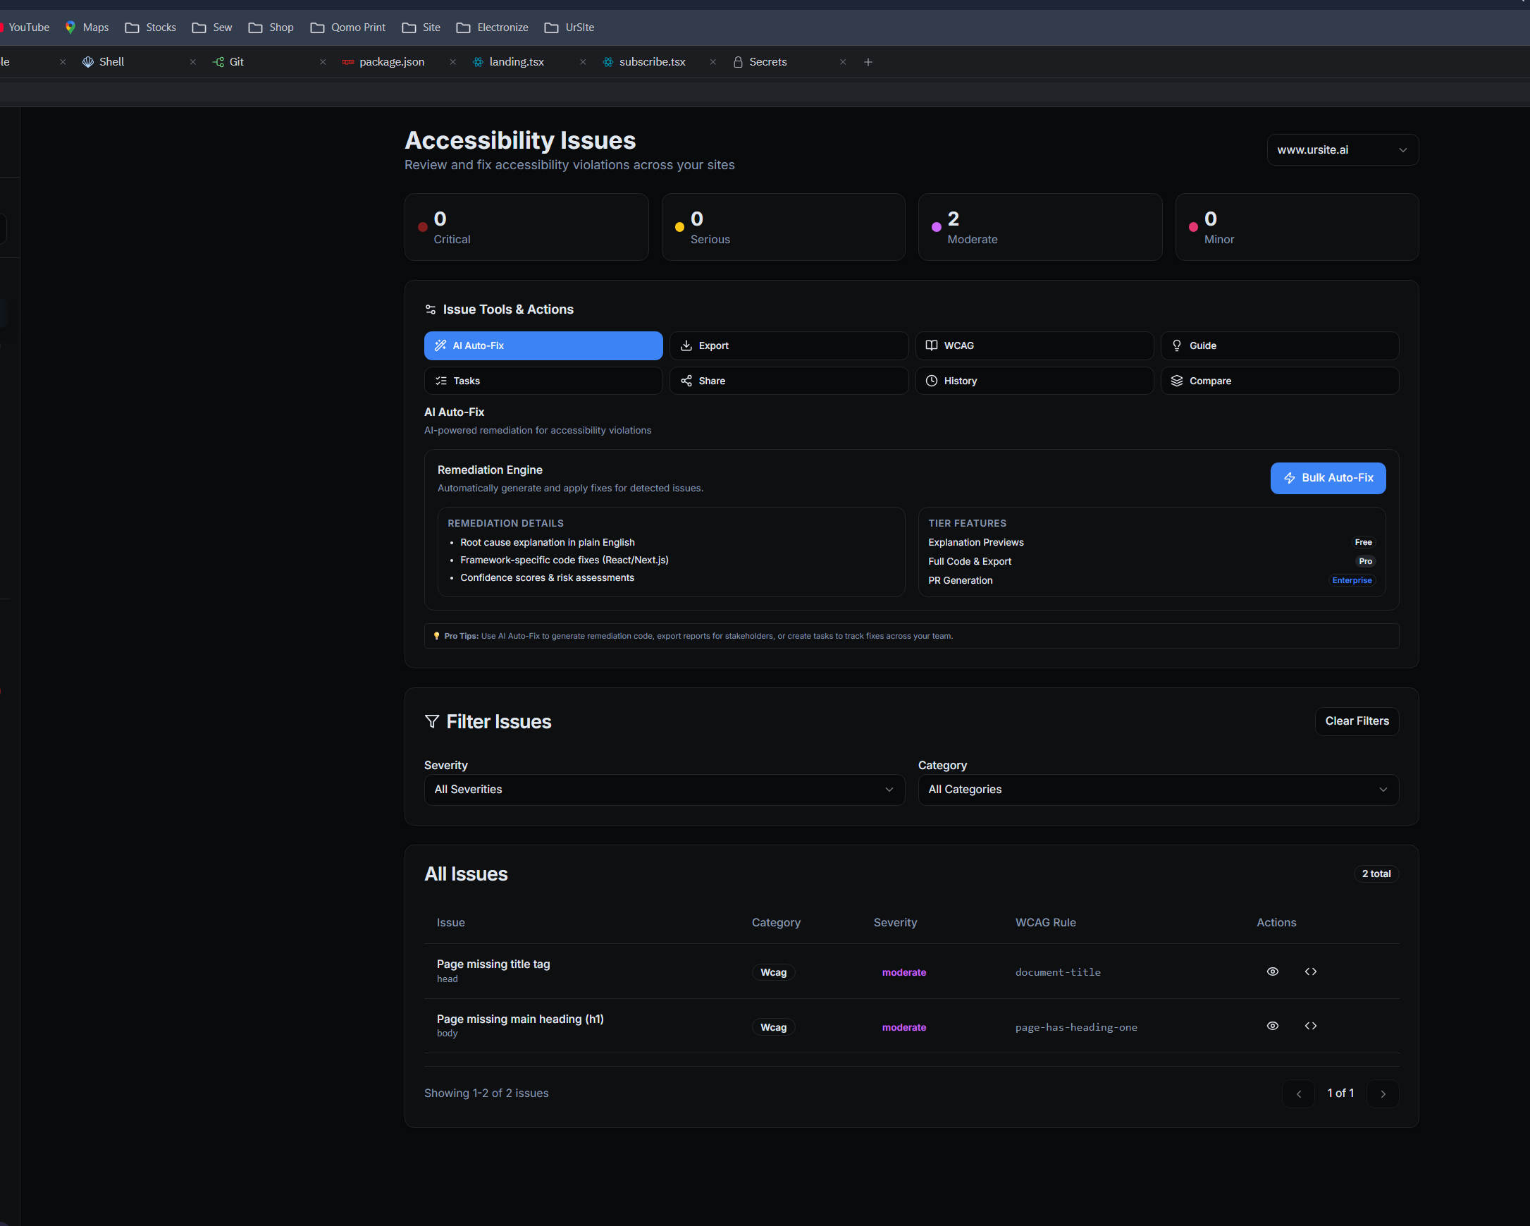The height and width of the screenshot is (1226, 1530).
Task: Preview the Page missing main heading issue
Action: coord(1271,1026)
